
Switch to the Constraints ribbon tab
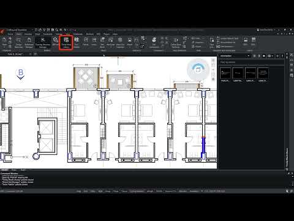click(48, 34)
